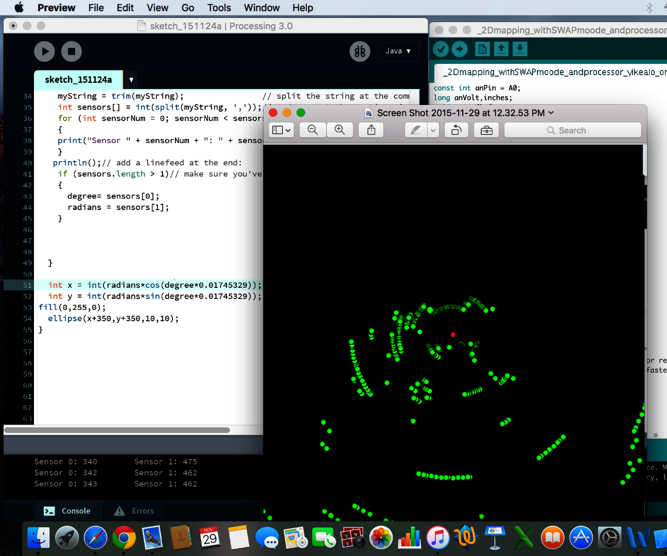Upload the Arduino sketch using the arrow icon
667x556 pixels.
tap(459, 49)
